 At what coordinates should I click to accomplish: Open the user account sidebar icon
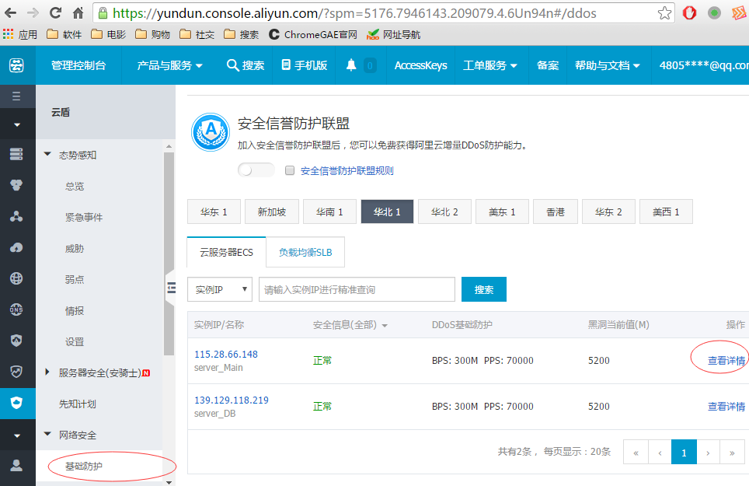16,466
